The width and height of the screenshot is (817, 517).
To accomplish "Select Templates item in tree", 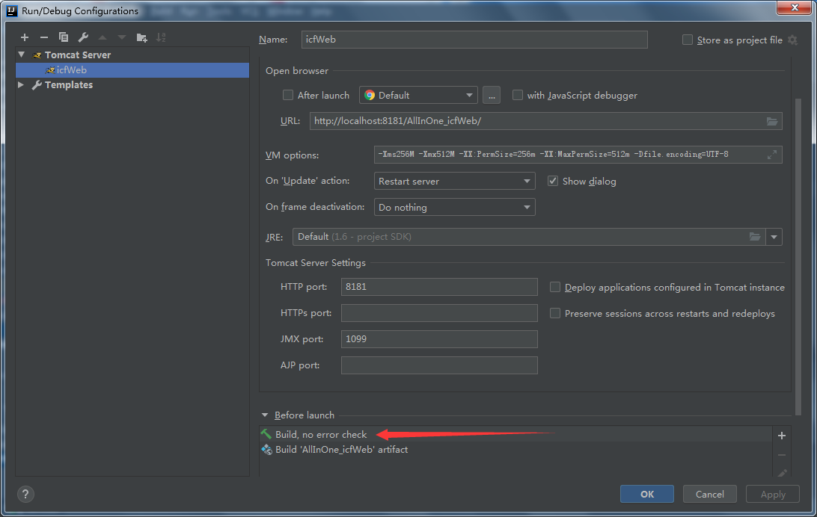I will tap(68, 84).
